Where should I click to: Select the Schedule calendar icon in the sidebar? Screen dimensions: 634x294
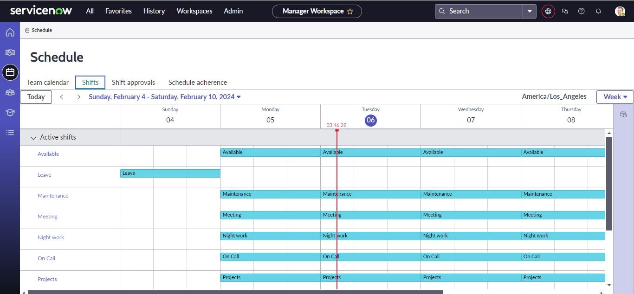coord(10,72)
